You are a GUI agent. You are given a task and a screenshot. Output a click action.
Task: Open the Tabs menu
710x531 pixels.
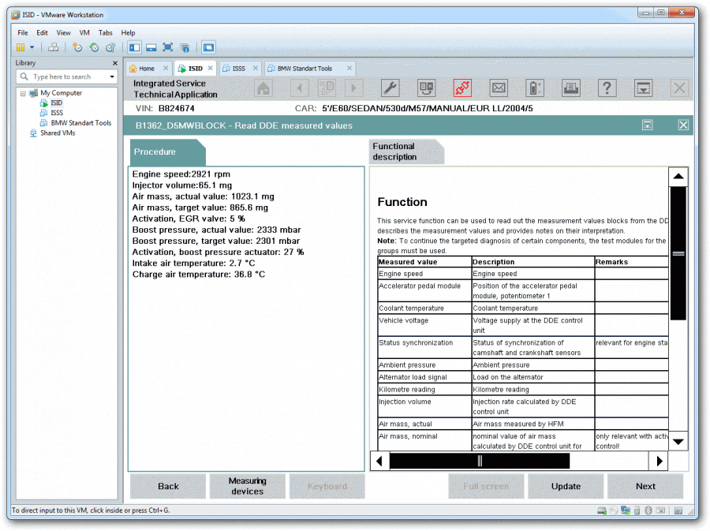pos(106,32)
